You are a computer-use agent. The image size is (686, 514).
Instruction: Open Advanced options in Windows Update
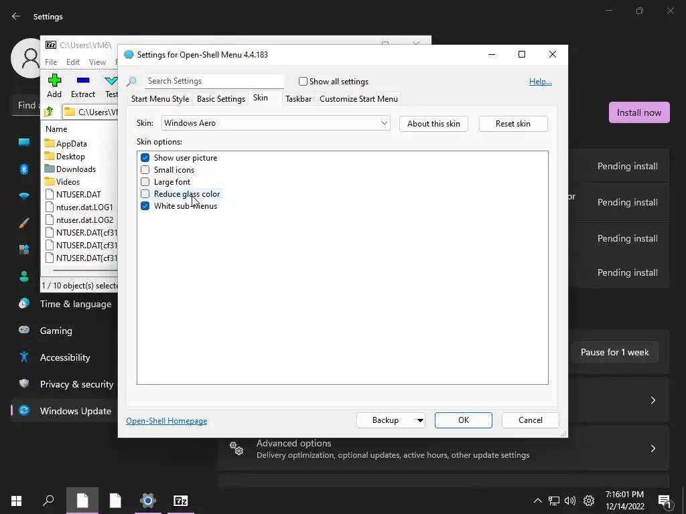coord(443,448)
